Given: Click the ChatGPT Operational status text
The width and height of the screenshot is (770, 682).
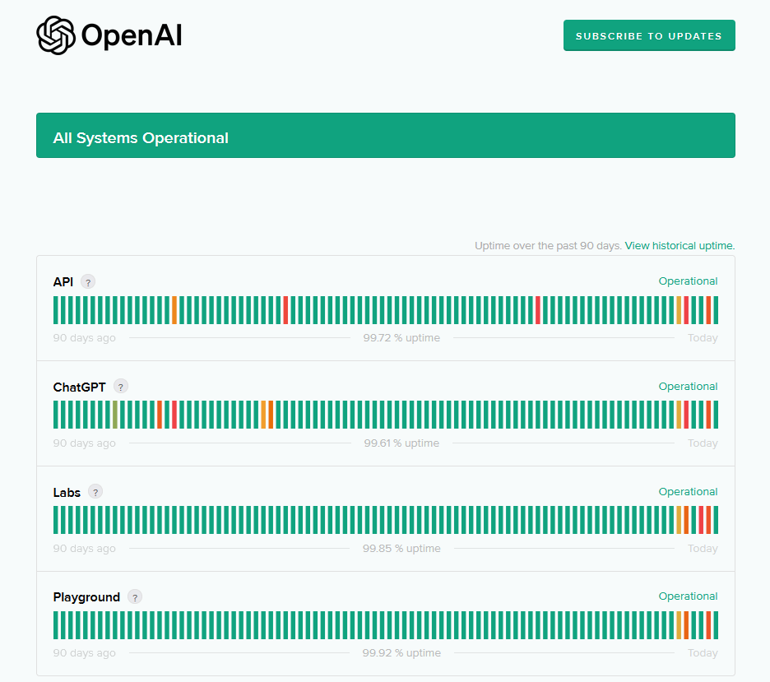Looking at the screenshot, I should click(x=688, y=387).
